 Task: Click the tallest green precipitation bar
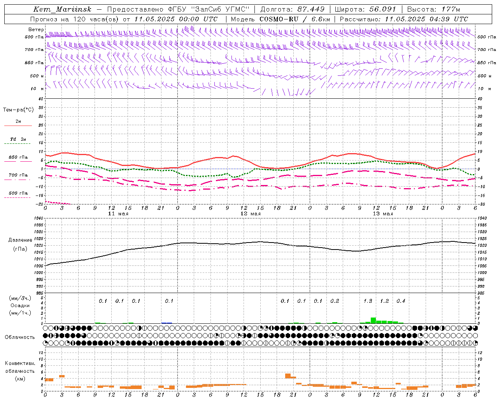pos(373,321)
